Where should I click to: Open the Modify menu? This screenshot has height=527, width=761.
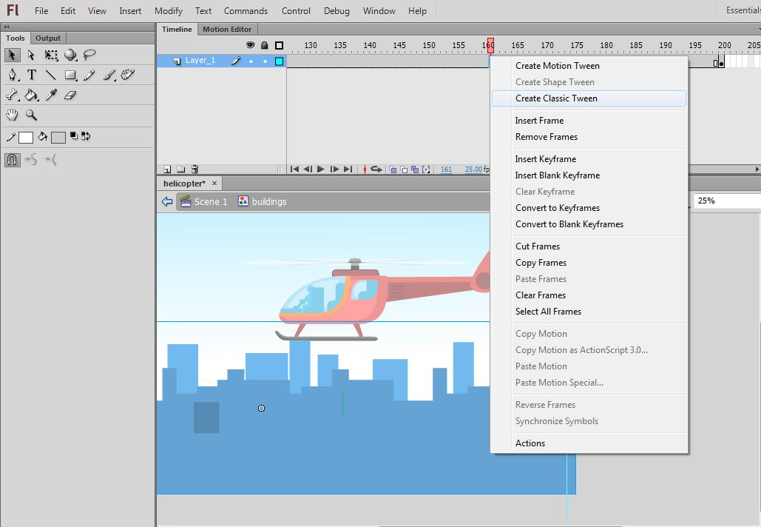coord(169,11)
